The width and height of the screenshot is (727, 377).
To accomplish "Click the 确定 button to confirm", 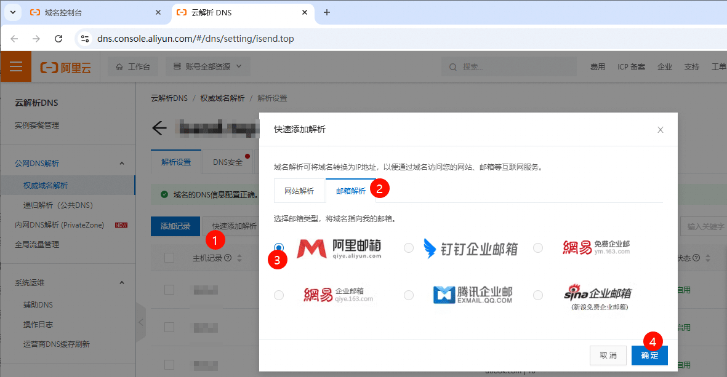I will 649,355.
